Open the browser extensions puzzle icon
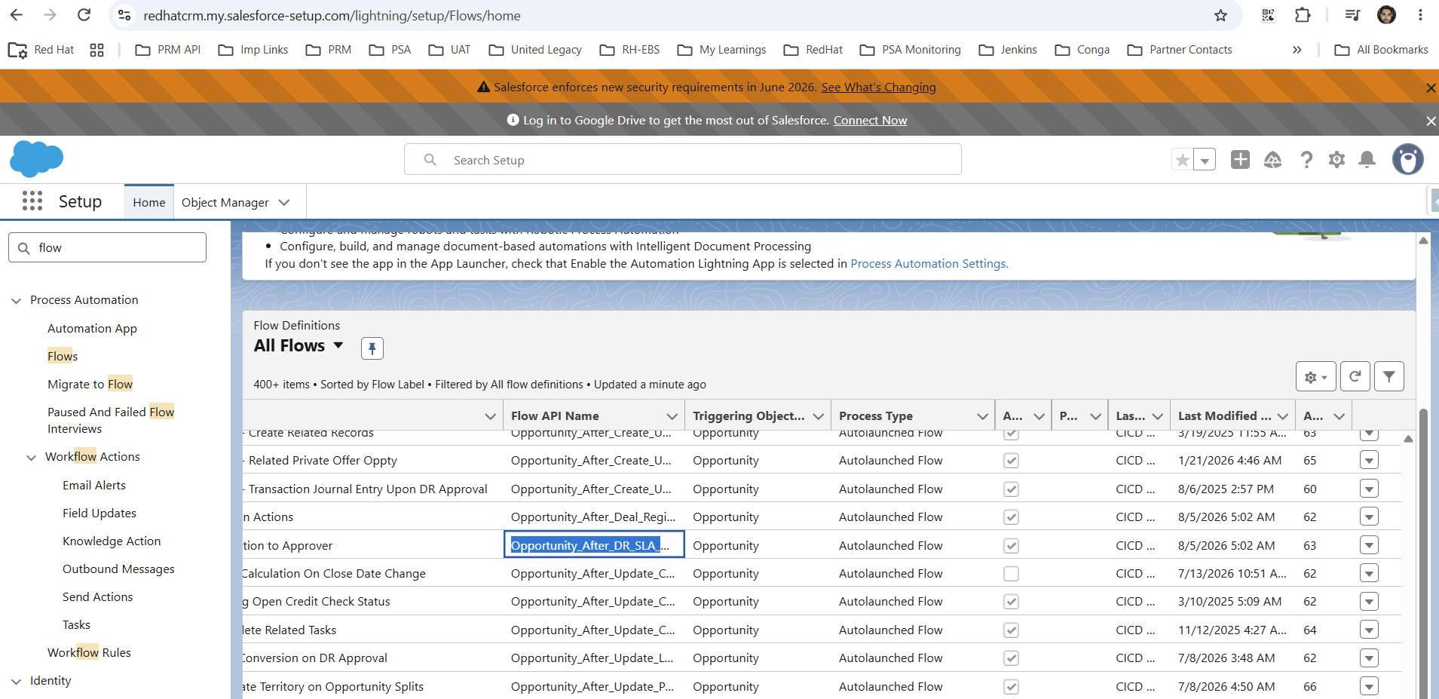This screenshot has width=1439, height=699. 1303,15
